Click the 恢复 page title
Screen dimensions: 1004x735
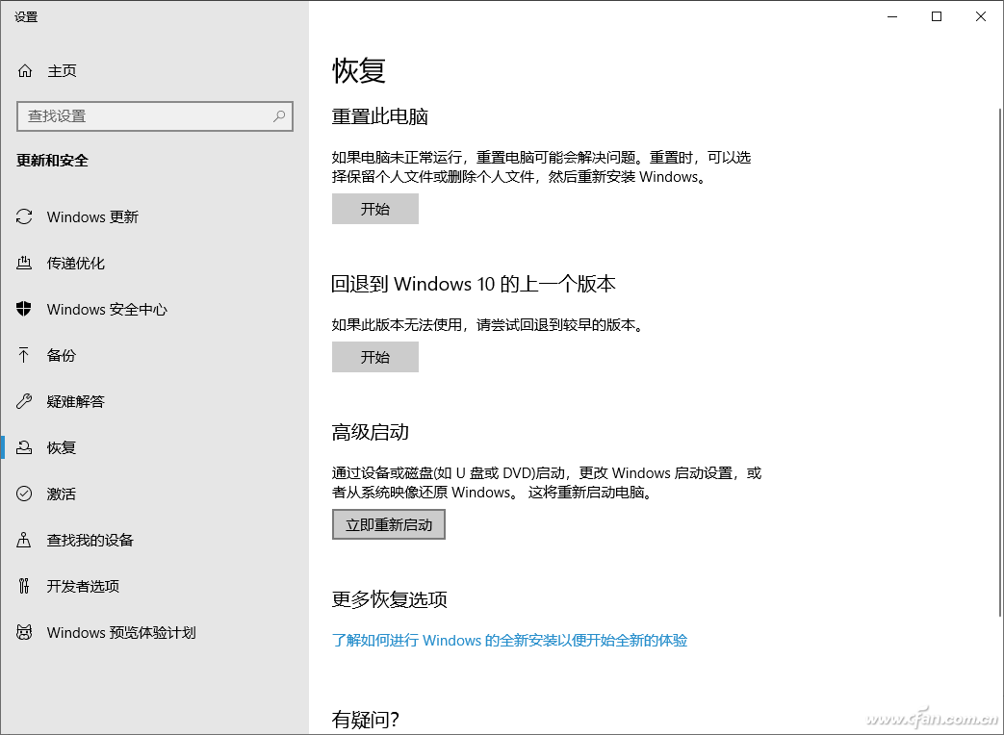tap(358, 70)
